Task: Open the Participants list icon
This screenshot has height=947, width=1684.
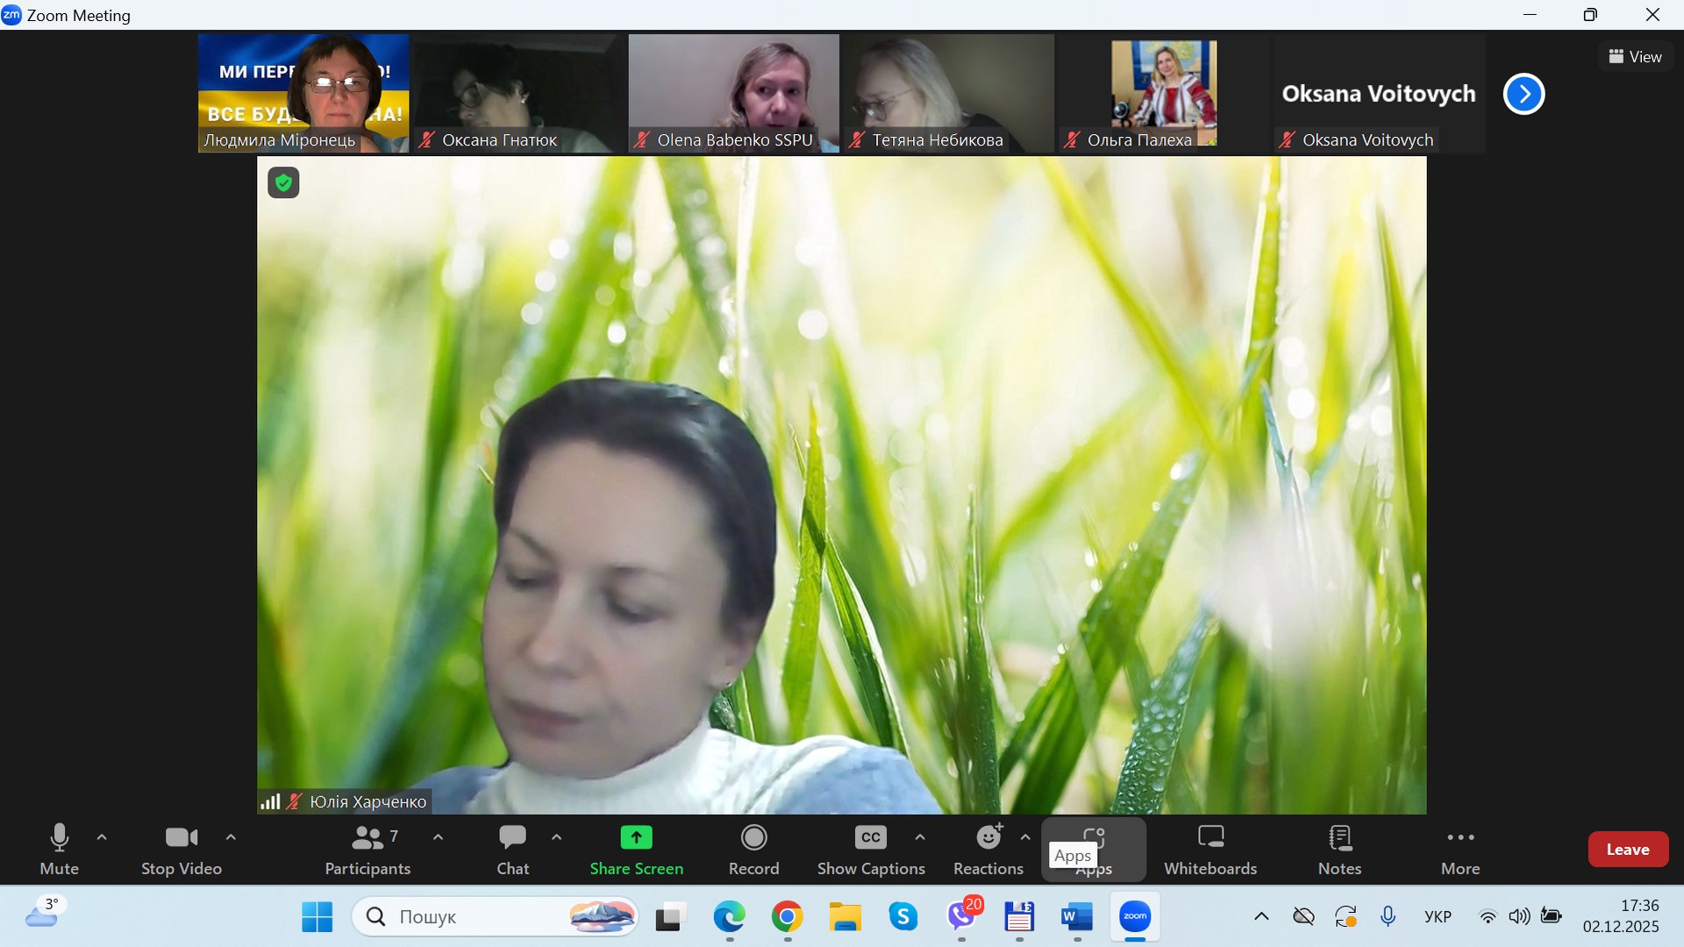Action: [x=367, y=838]
